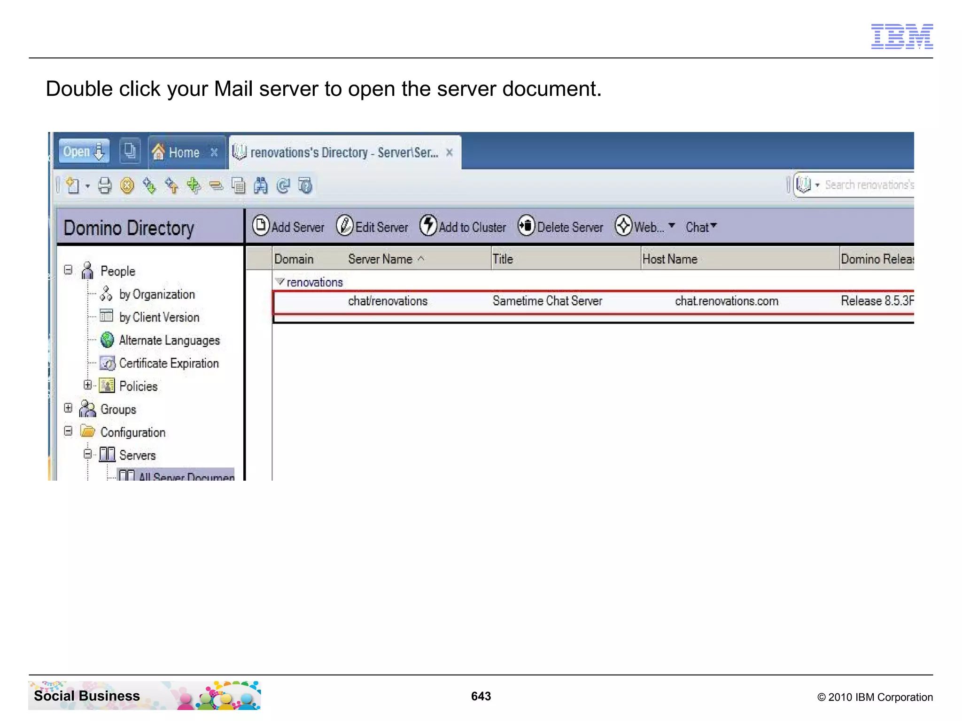Click the Alternate Languages globe icon
Screen dimensions: 962x721
point(107,340)
